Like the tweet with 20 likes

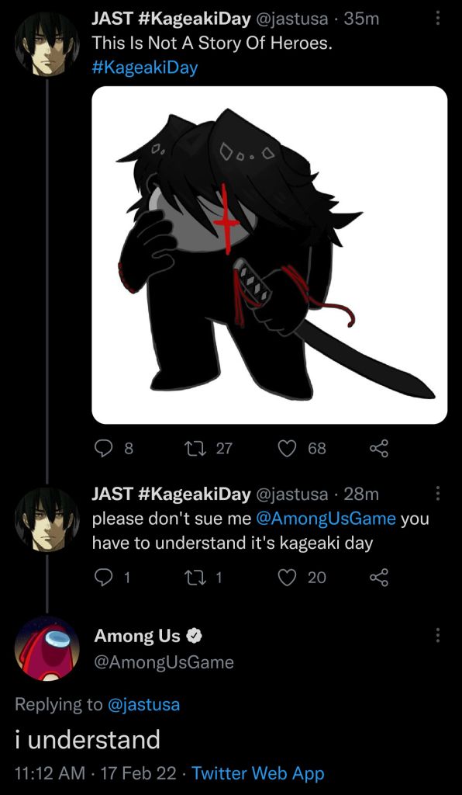pyautogui.click(x=288, y=578)
